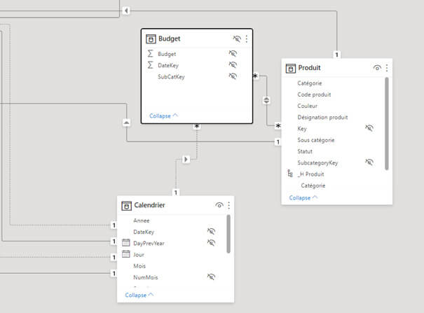Select the Désignation produit field
This screenshot has height=313, width=424.
tap(322, 118)
